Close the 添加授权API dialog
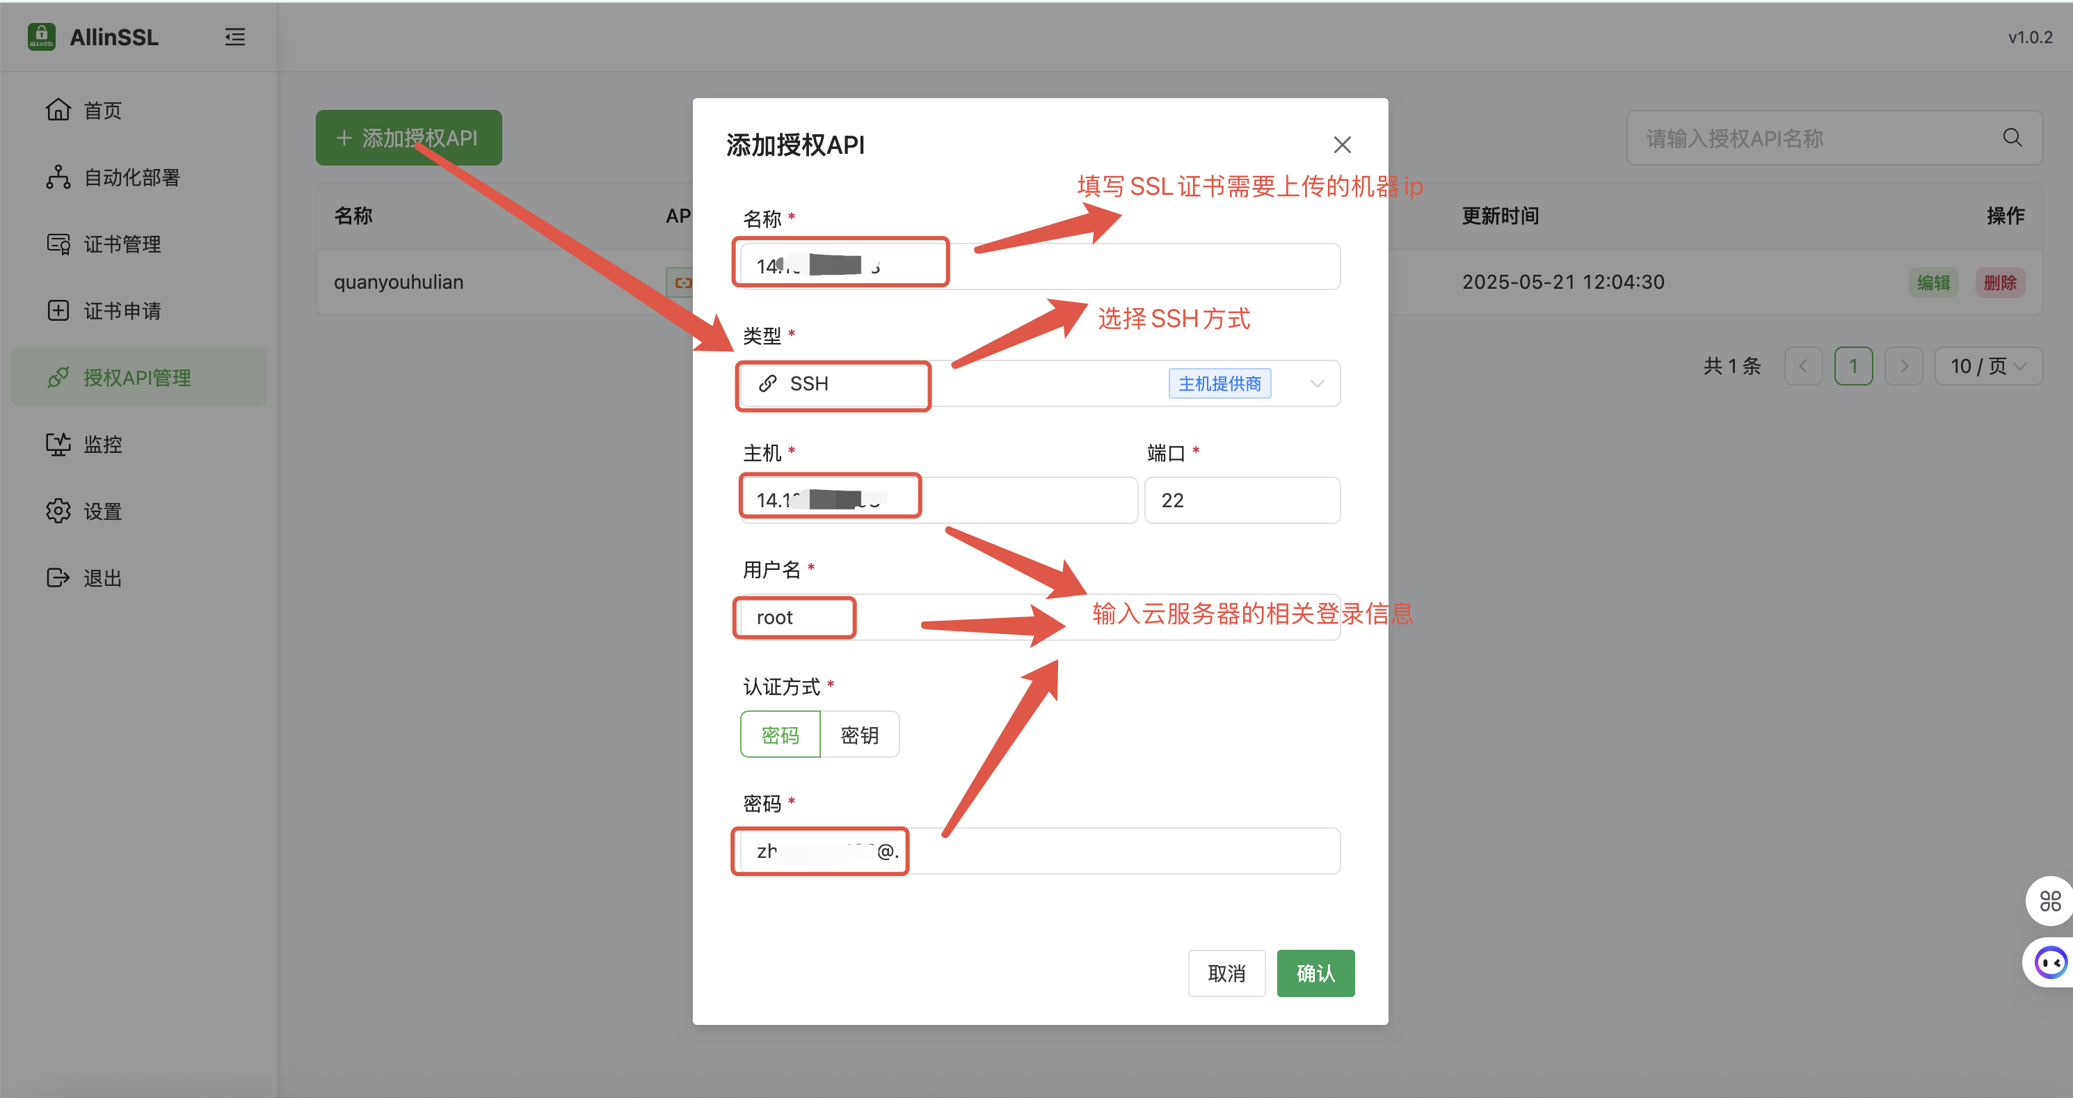This screenshot has width=2073, height=1098. [x=1341, y=145]
